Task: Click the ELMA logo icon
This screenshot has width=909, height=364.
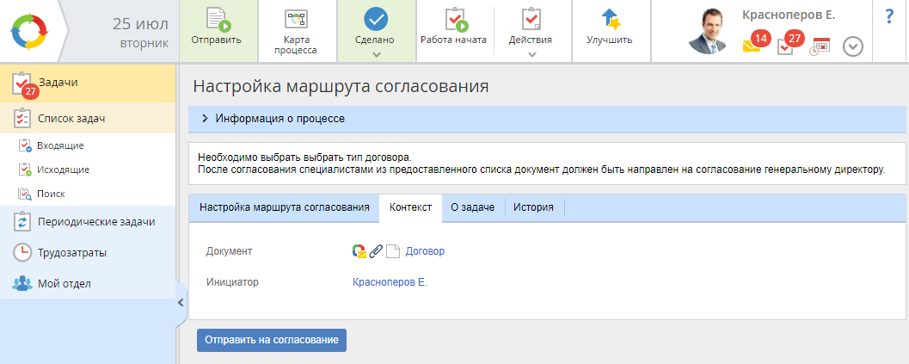Action: [x=31, y=31]
